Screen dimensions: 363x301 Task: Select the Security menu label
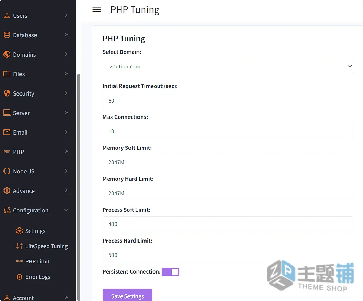pyautogui.click(x=23, y=93)
